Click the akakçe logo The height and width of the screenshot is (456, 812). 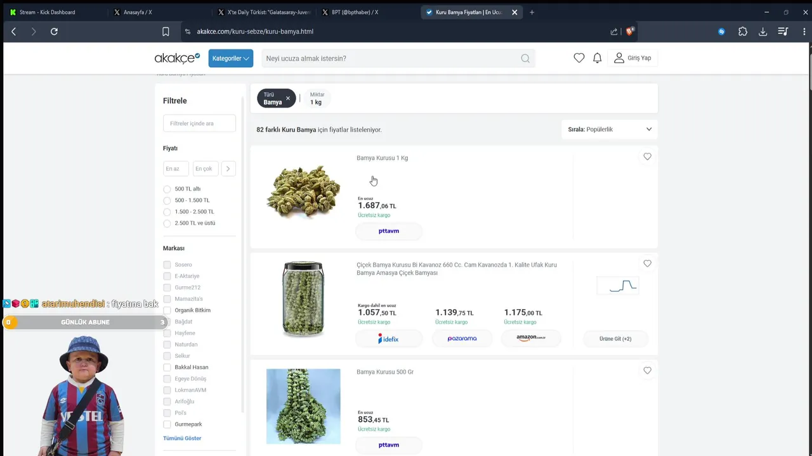(x=177, y=58)
